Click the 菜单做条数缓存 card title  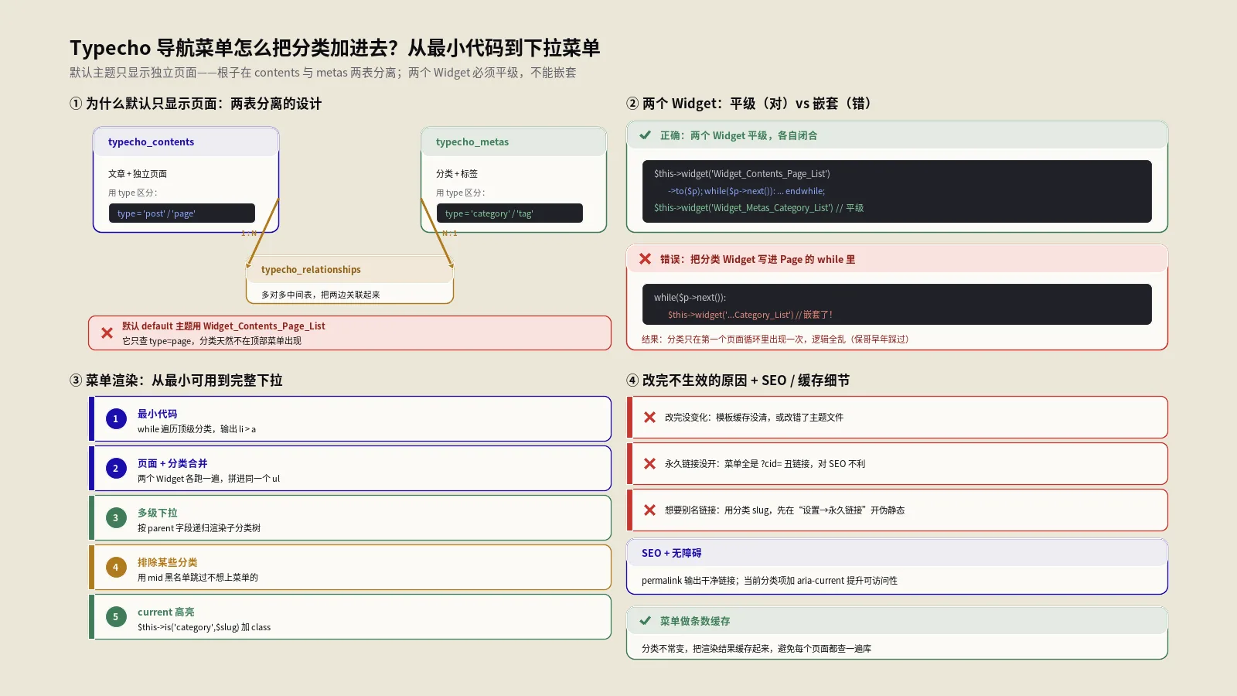click(x=695, y=622)
